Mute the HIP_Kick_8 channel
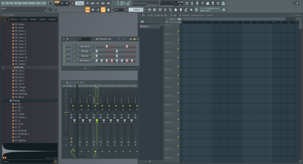 (x=64, y=46)
